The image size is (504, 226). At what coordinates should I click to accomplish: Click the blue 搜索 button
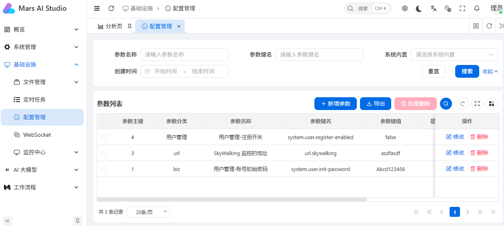click(467, 71)
